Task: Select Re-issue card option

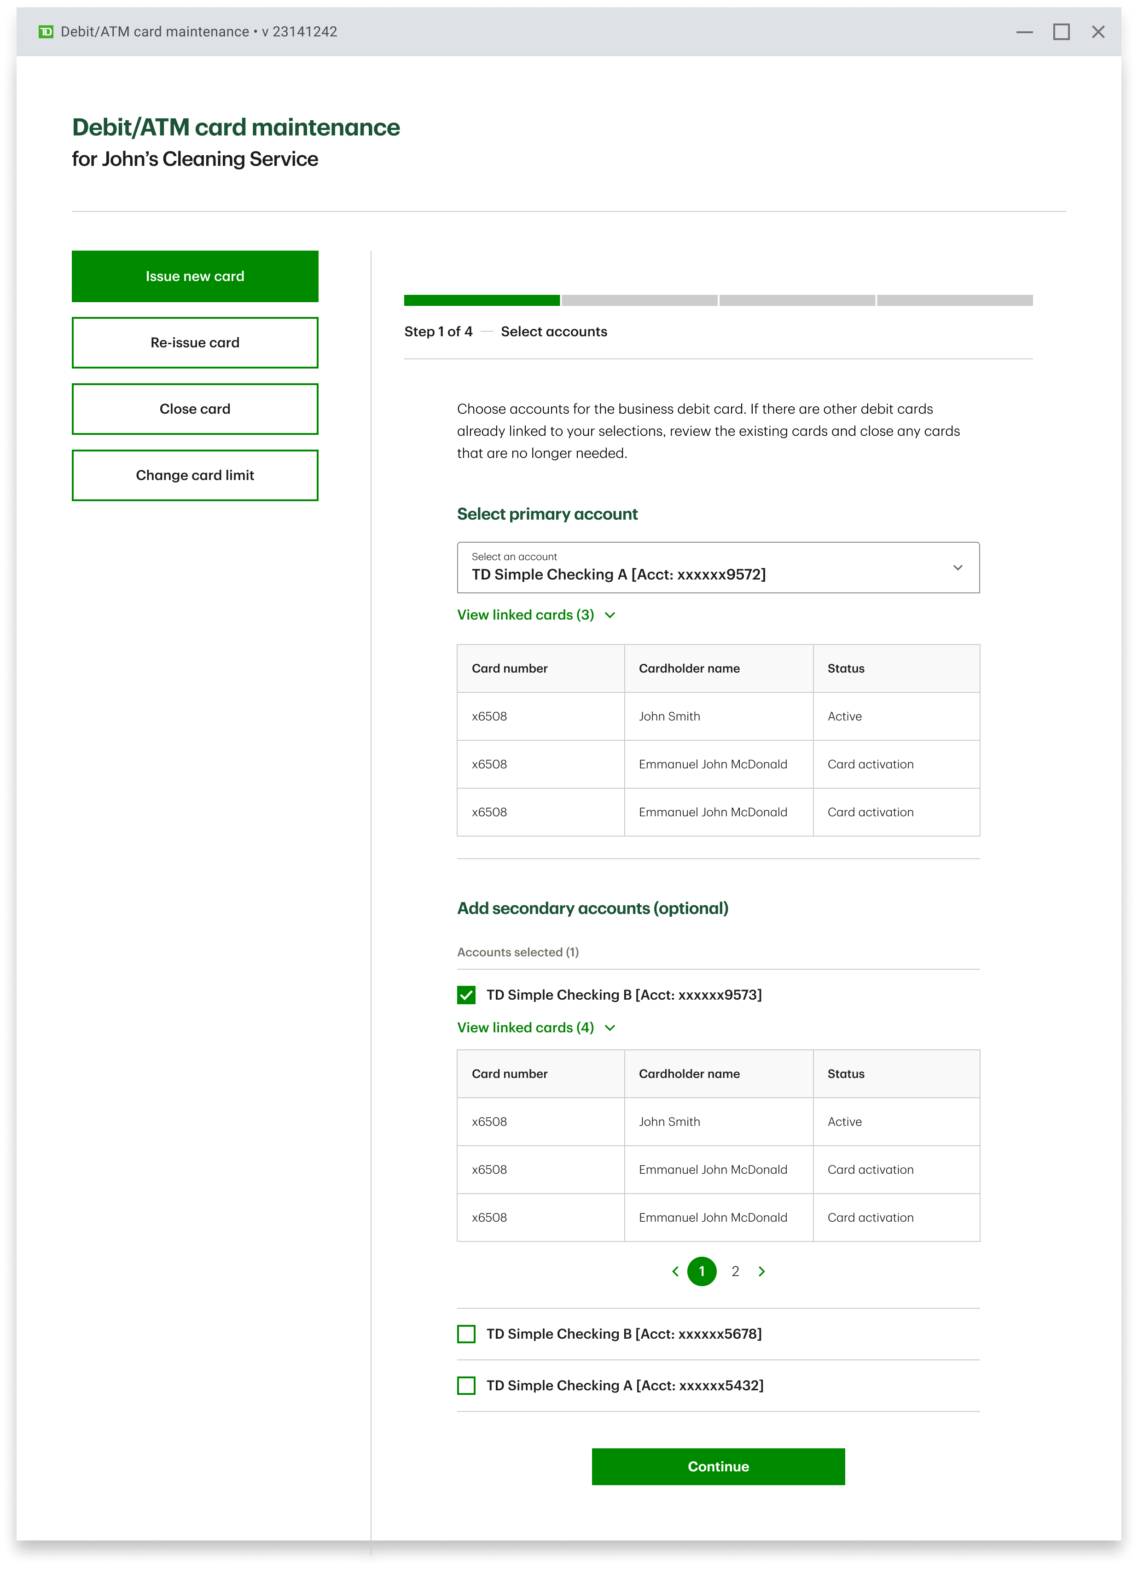Action: [195, 342]
